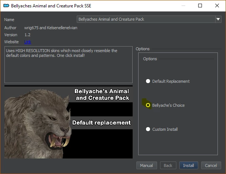This screenshot has height=174, width=226.
Task: Click the Mod Organizer icon in title bar
Action: click(x=6, y=6)
